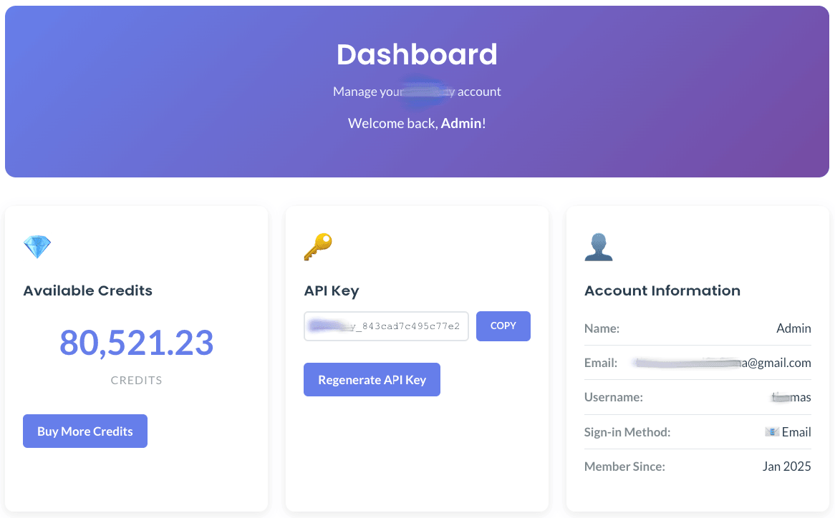Select the API key text field
835x518 pixels.
point(386,326)
